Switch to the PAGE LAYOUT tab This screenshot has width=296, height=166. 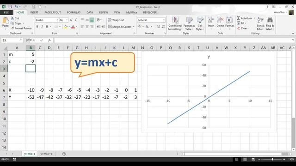[x=53, y=12]
